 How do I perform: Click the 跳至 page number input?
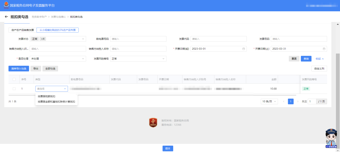[312, 101]
